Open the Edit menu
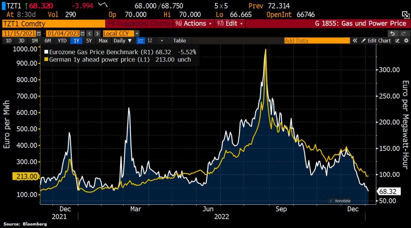 point(230,23)
